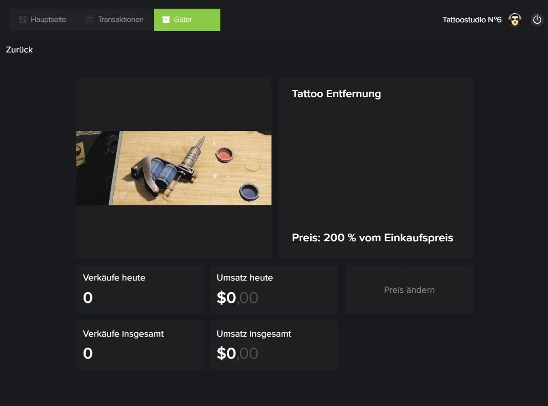Select the Verkäufe heute stat card

(140, 290)
